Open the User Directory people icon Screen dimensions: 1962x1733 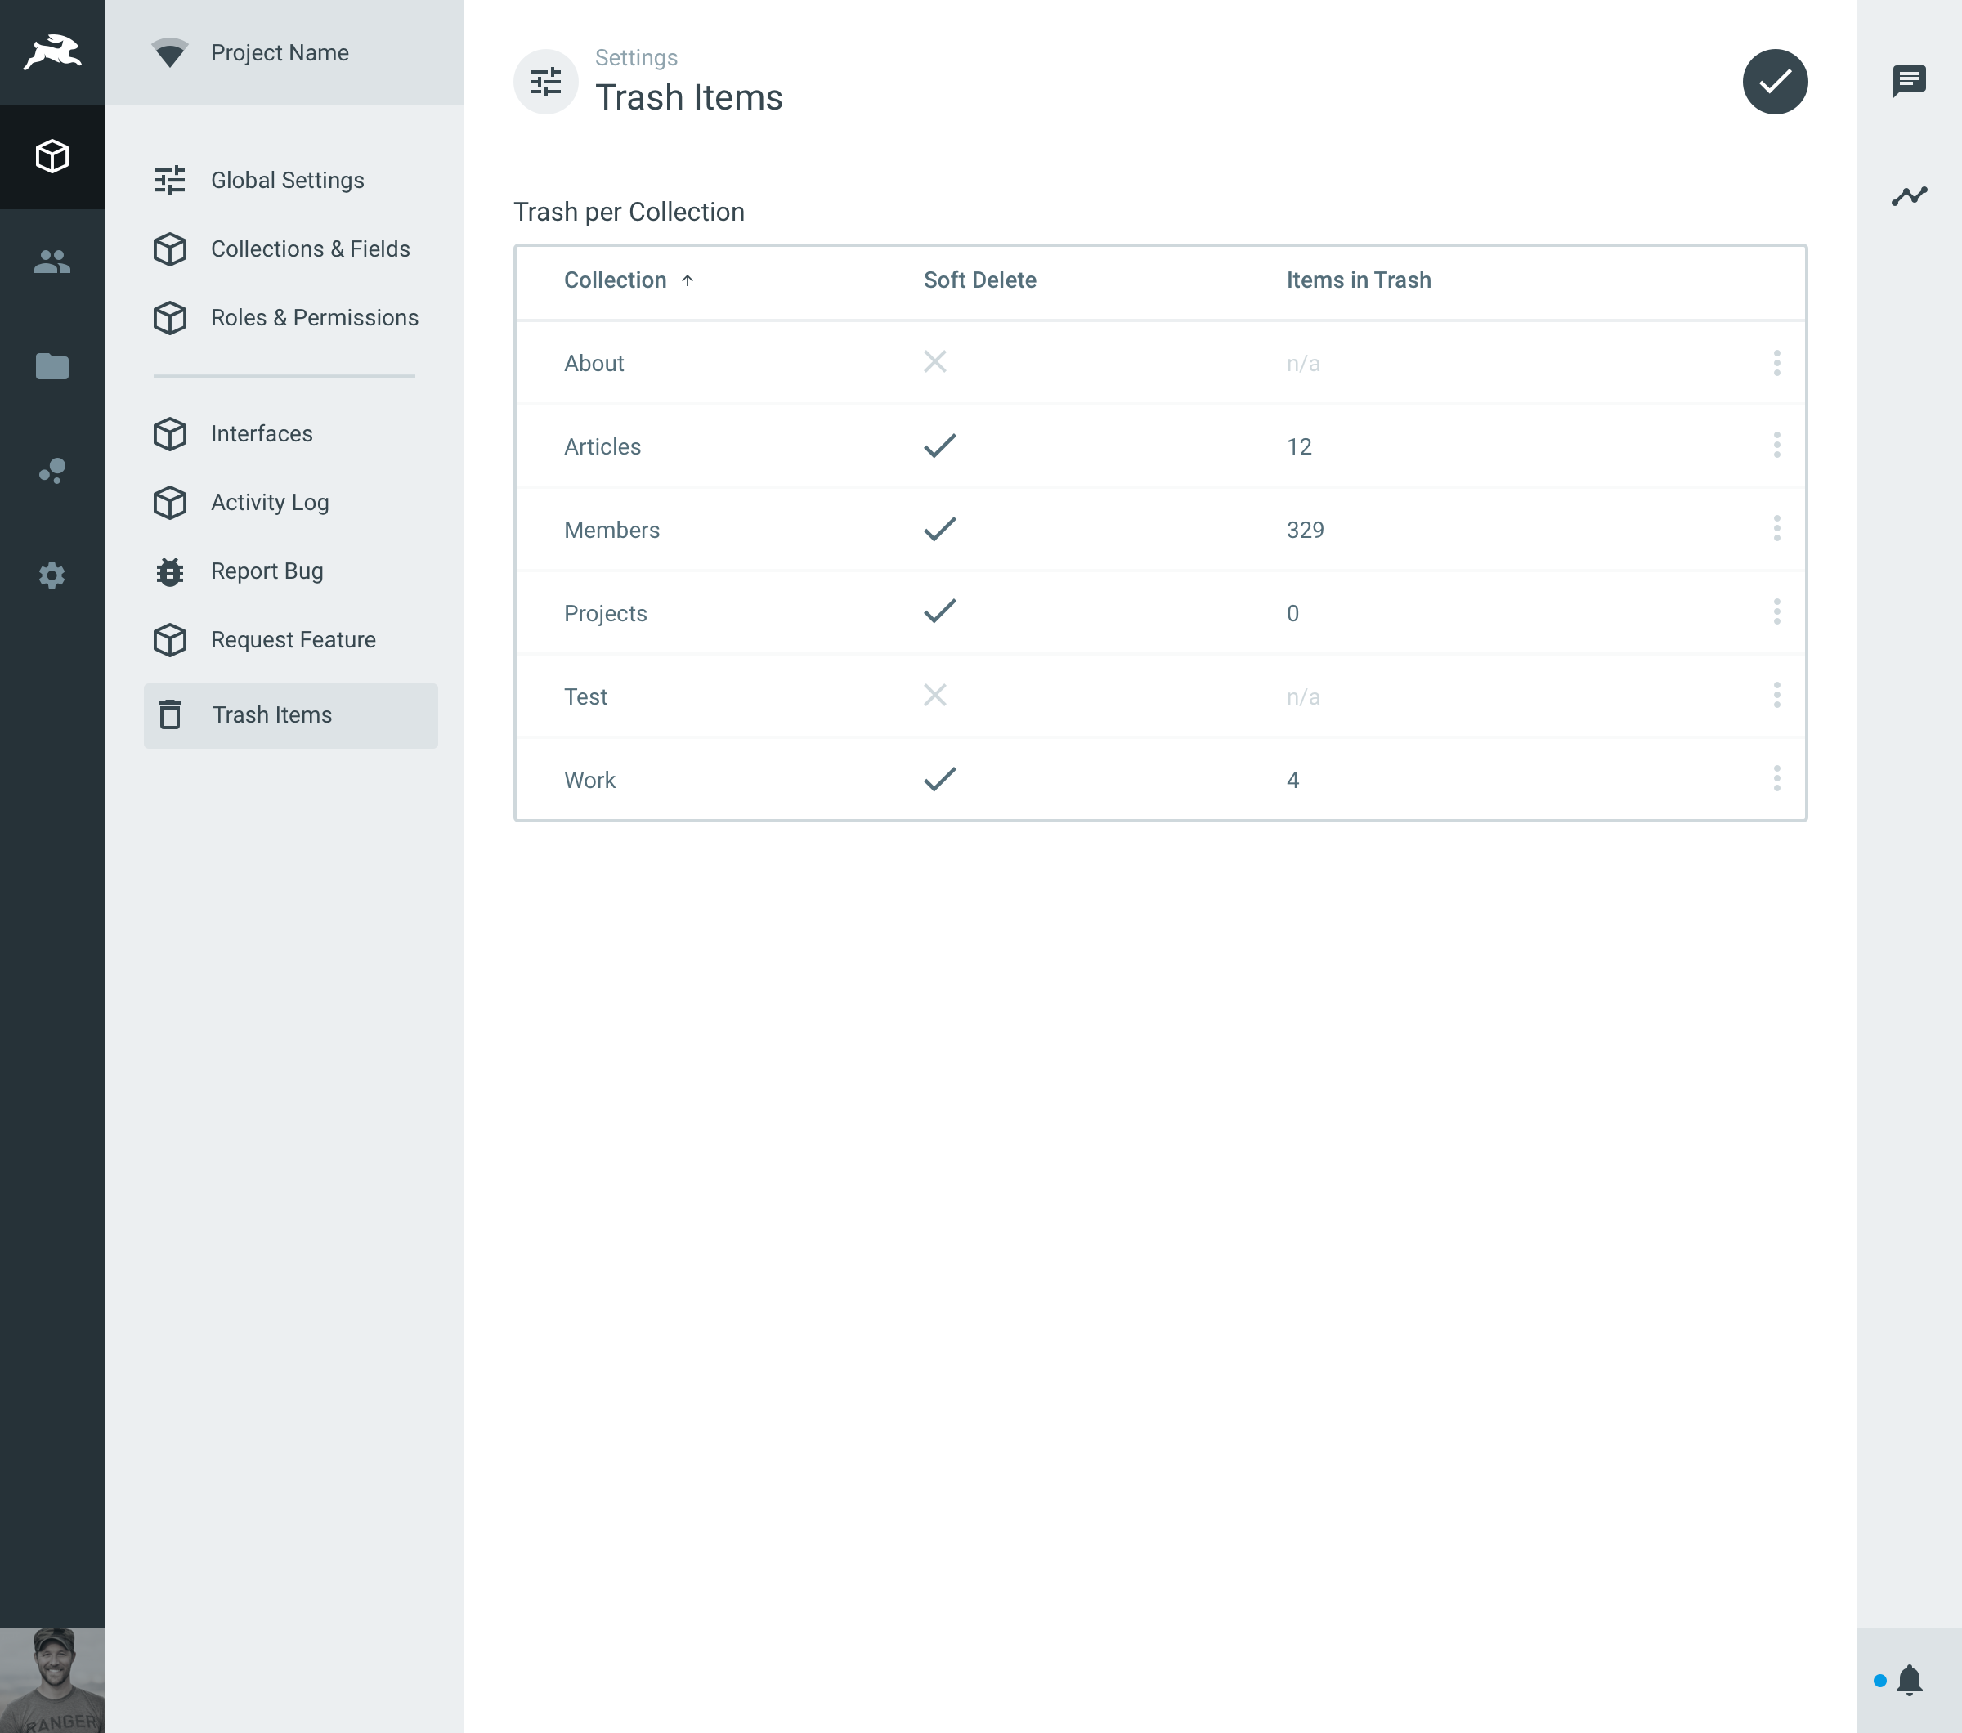52,261
